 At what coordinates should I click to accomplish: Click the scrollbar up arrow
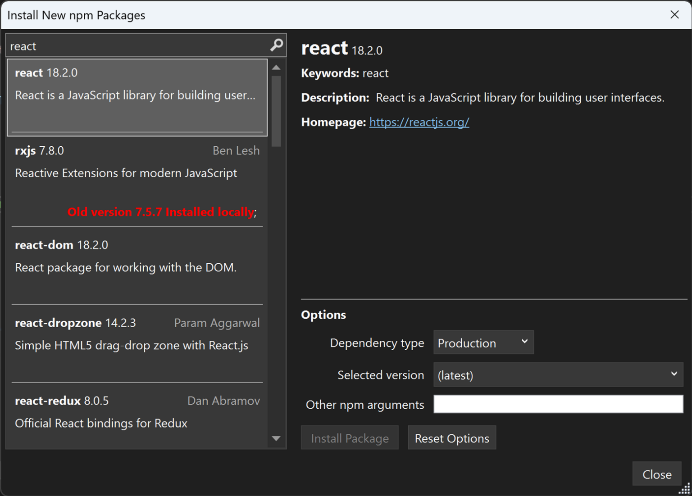276,67
